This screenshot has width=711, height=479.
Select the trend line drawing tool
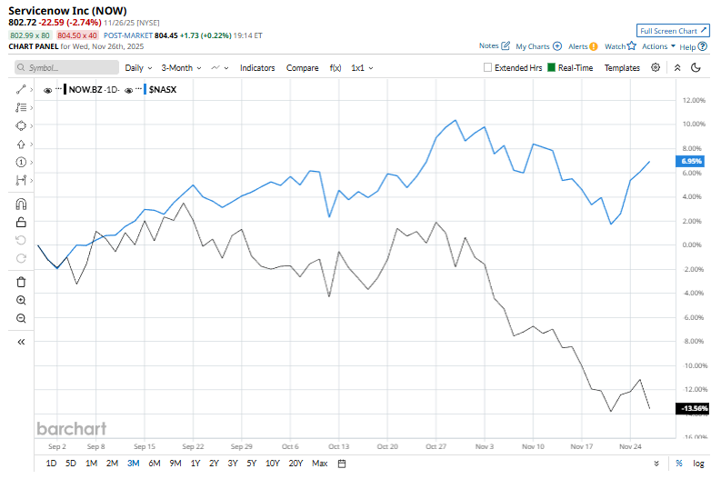click(21, 90)
